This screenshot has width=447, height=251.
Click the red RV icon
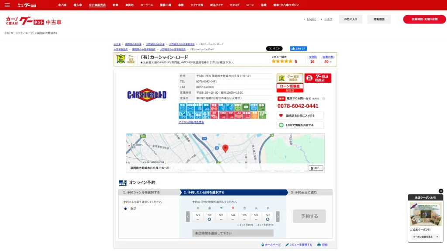pyautogui.click(x=231, y=115)
